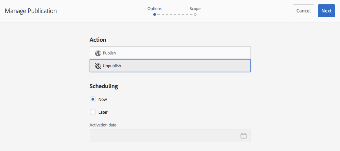
Task: Click the Activation date label
Action: (x=103, y=125)
